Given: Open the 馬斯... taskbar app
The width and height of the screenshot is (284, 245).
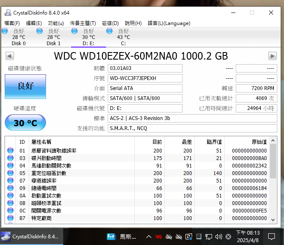Looking at the screenshot, I should [121, 237].
